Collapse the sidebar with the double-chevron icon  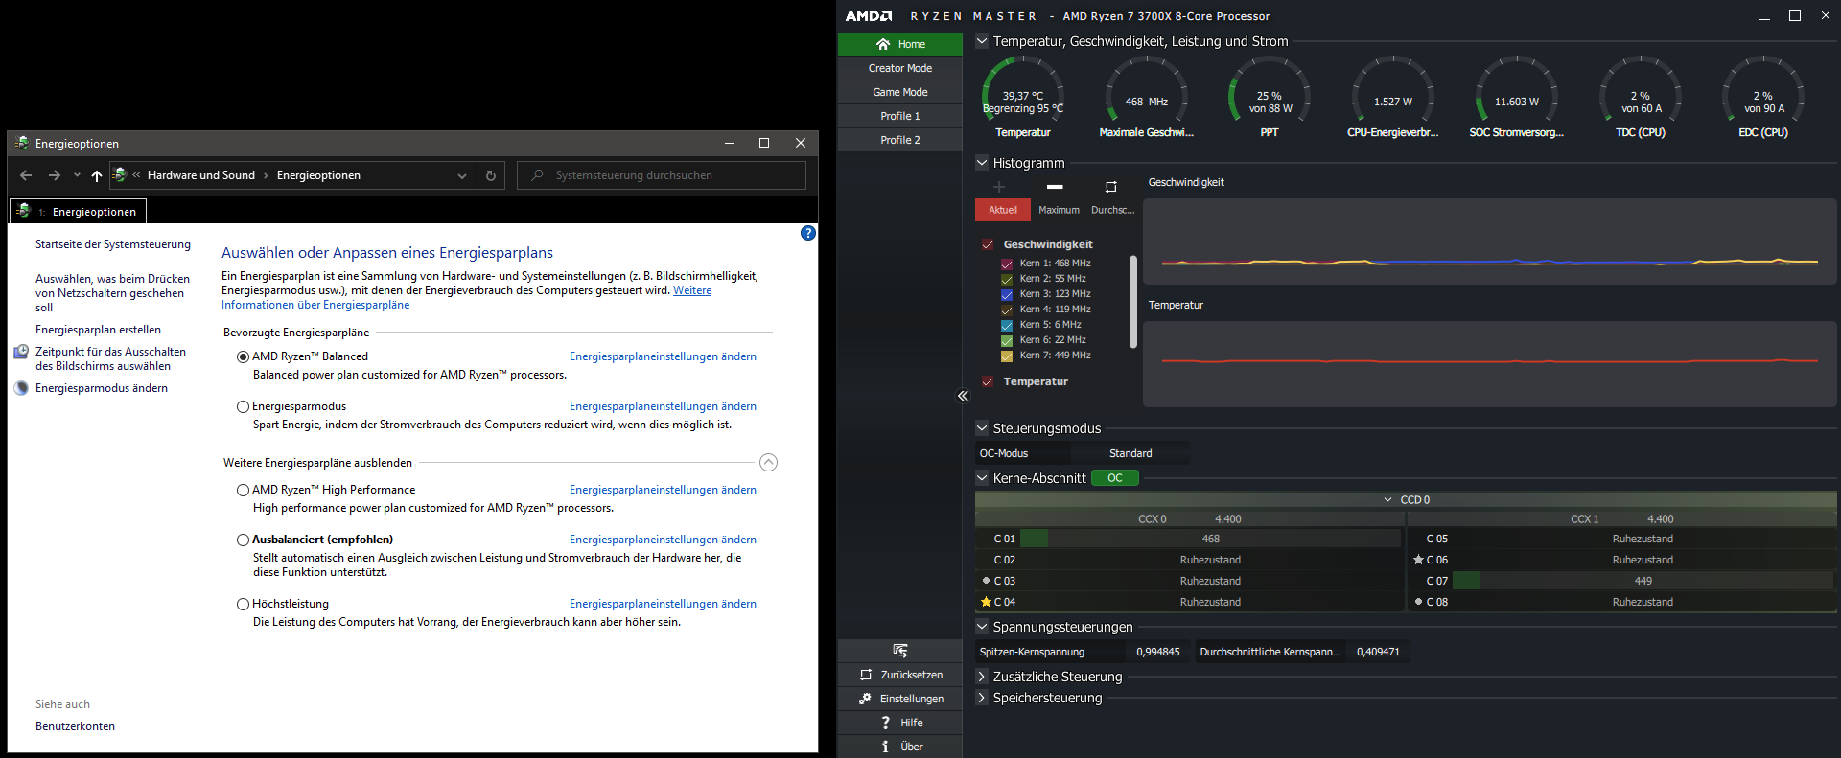963,396
